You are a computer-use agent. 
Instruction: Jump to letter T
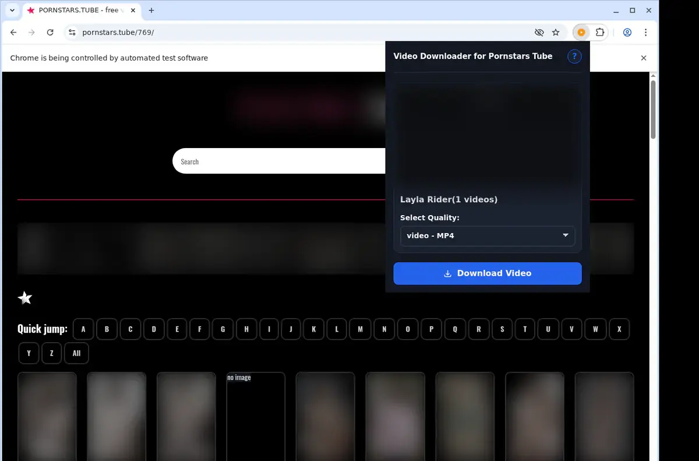click(x=525, y=329)
